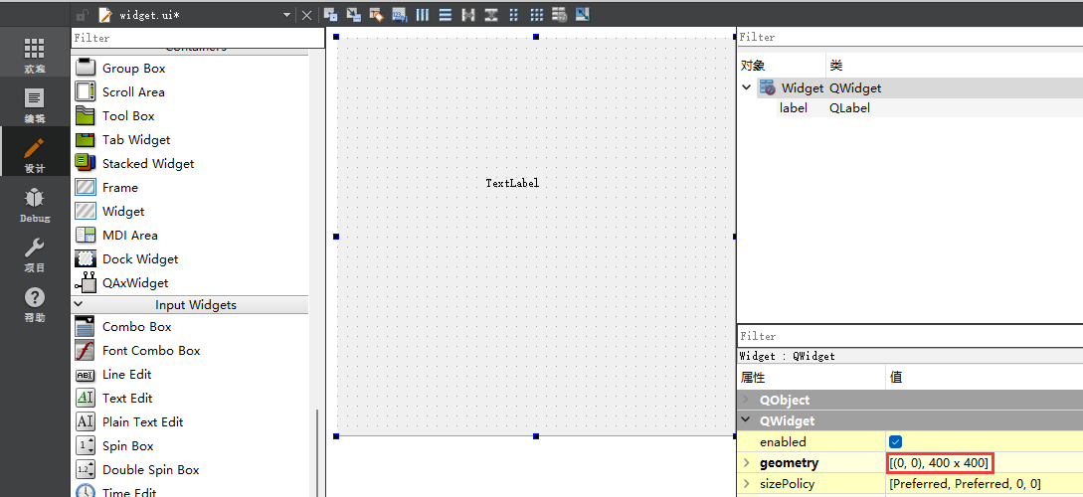Apply vertical splitter layout from toolbar
The width and height of the screenshot is (1083, 497).
(491, 14)
